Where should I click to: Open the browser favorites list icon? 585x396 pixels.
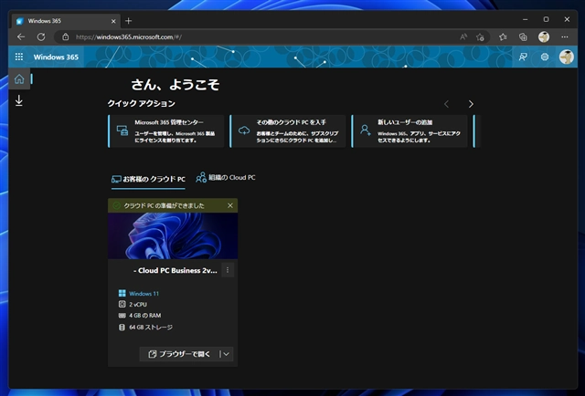tap(503, 36)
